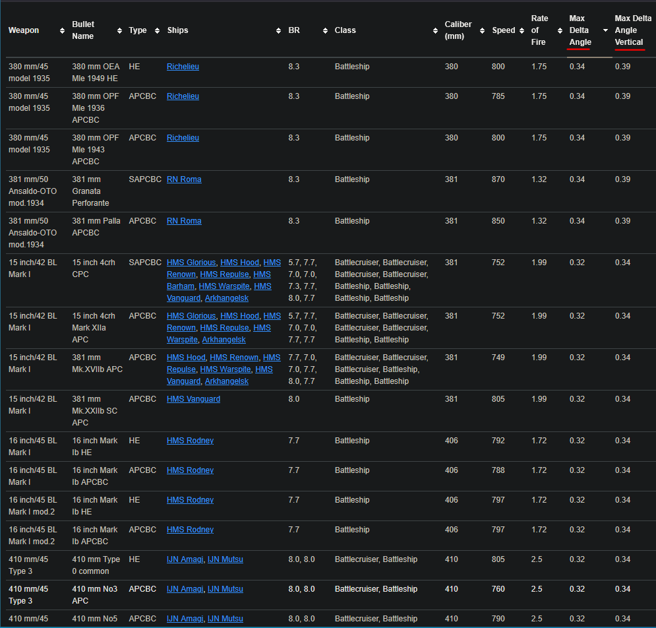Image resolution: width=656 pixels, height=628 pixels.
Task: Select the SAPCBC type in Granata Perforante row
Action: click(145, 179)
